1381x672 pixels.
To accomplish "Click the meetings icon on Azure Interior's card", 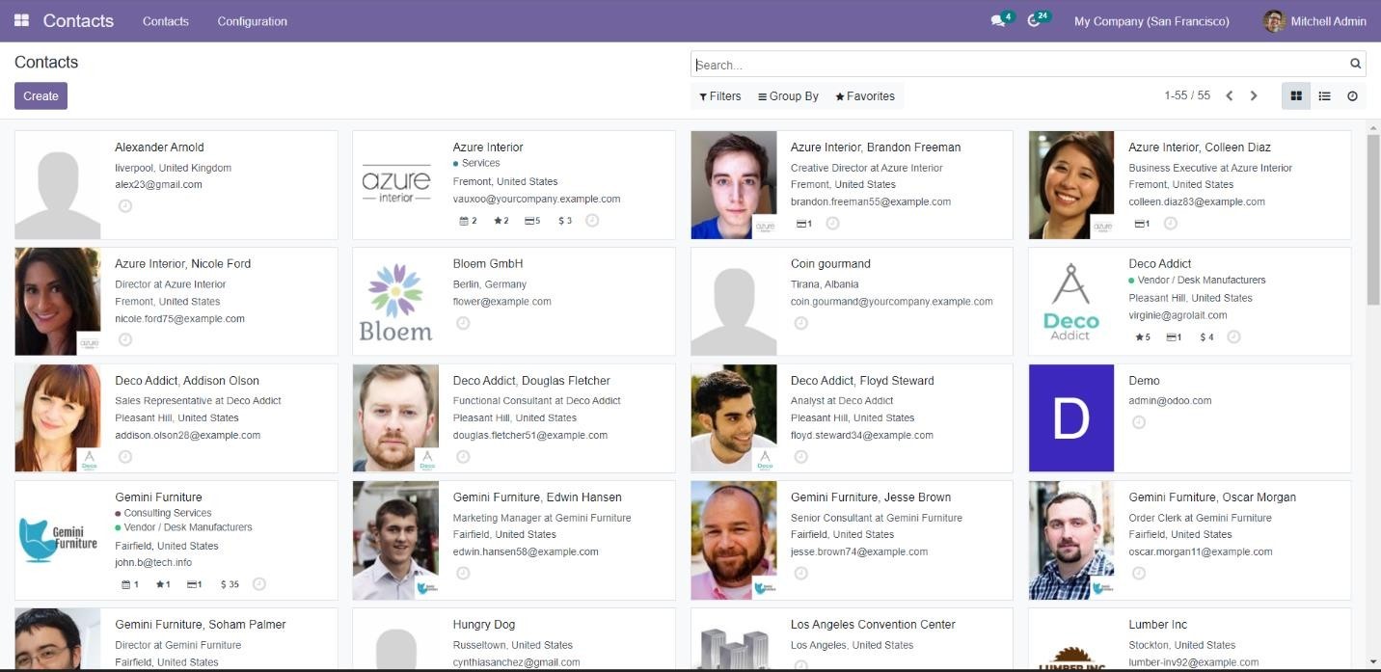I will [468, 221].
